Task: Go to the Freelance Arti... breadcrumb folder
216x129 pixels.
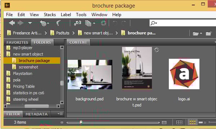Action: [24, 33]
